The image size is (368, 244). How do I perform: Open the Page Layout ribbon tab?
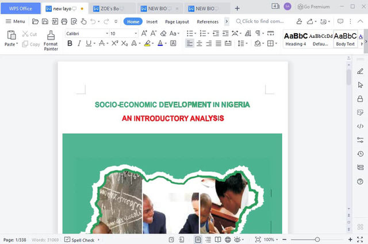click(177, 22)
